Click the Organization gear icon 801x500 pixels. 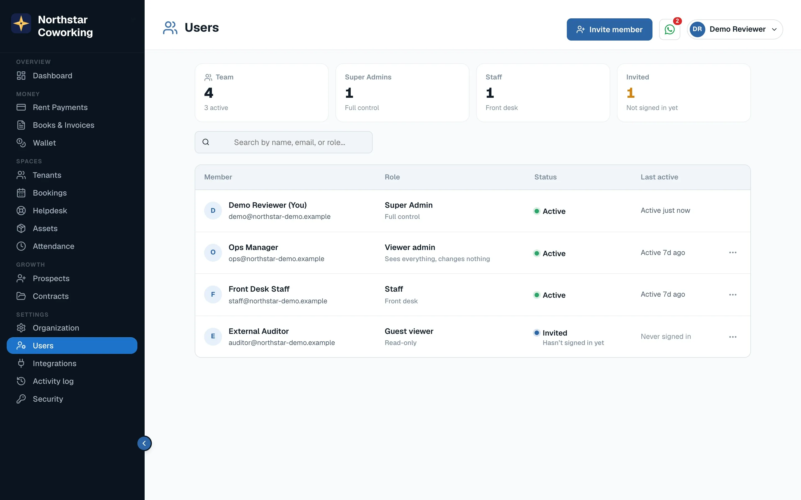21,328
